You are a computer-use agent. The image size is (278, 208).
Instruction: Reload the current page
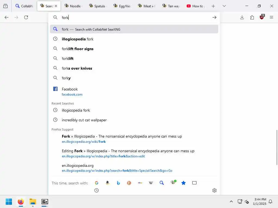pyautogui.click(x=26, y=17)
